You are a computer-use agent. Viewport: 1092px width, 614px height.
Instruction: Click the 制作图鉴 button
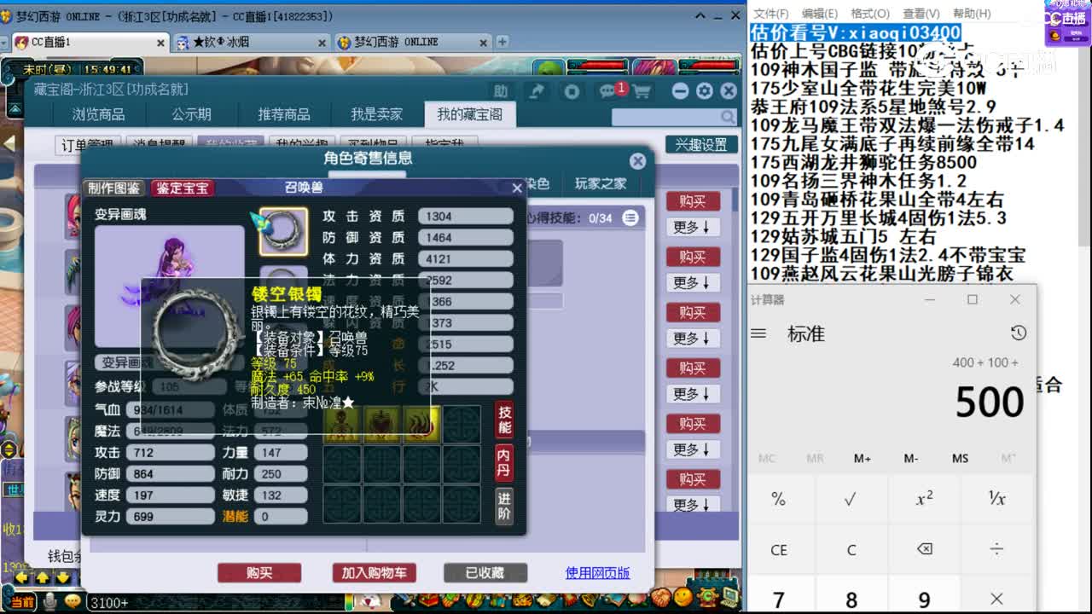point(113,188)
